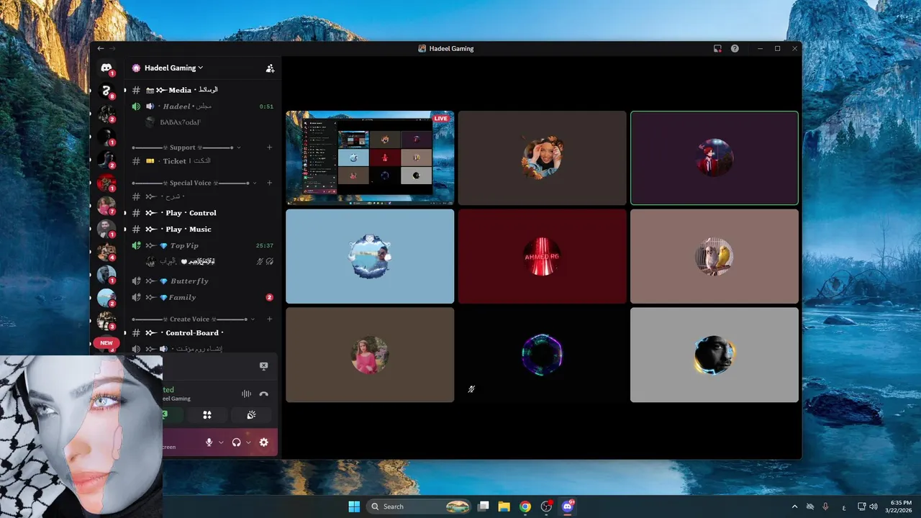
Task: Open Discord direct messages home icon
Action: point(106,68)
